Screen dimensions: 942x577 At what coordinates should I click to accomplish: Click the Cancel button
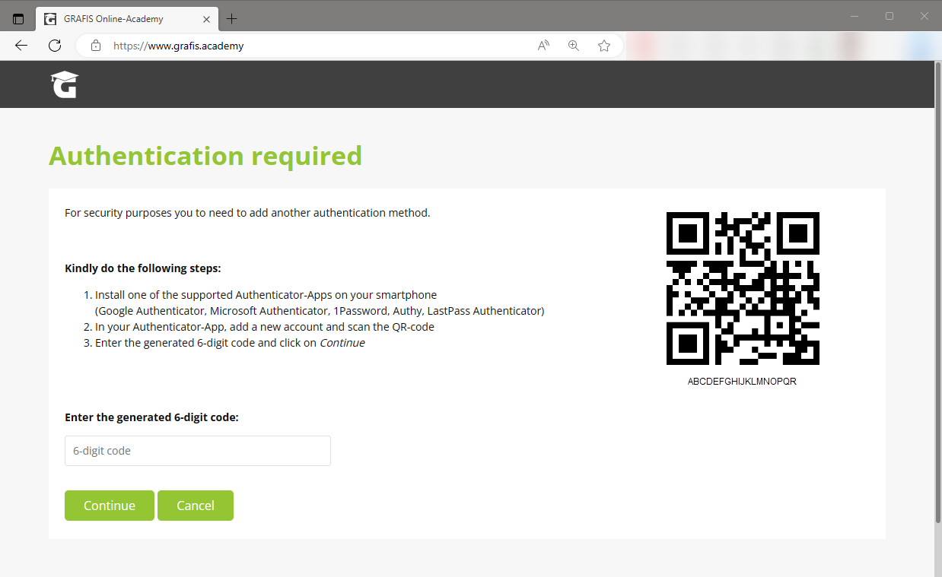[196, 506]
